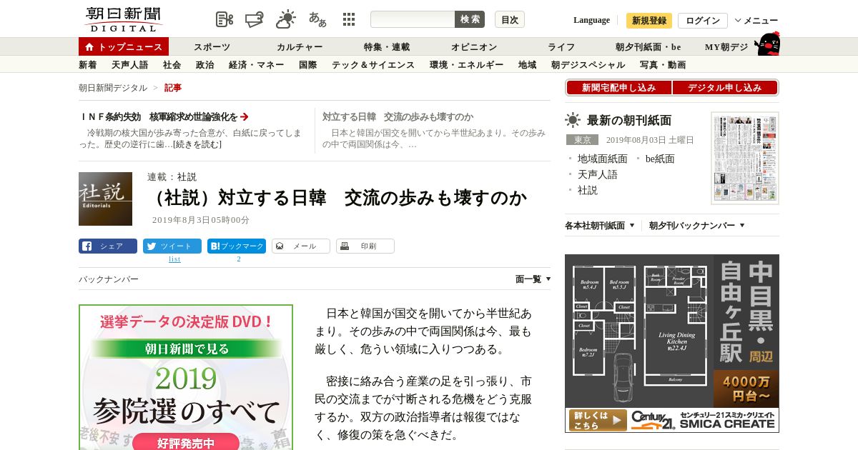Viewport: 858px width, 450px height.
Task: Open 国際 section
Action: click(x=307, y=65)
